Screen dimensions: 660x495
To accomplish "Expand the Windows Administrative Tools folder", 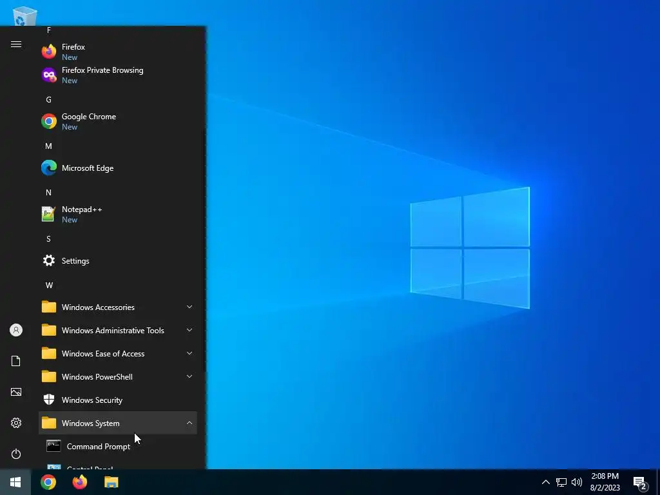I will pyautogui.click(x=118, y=330).
